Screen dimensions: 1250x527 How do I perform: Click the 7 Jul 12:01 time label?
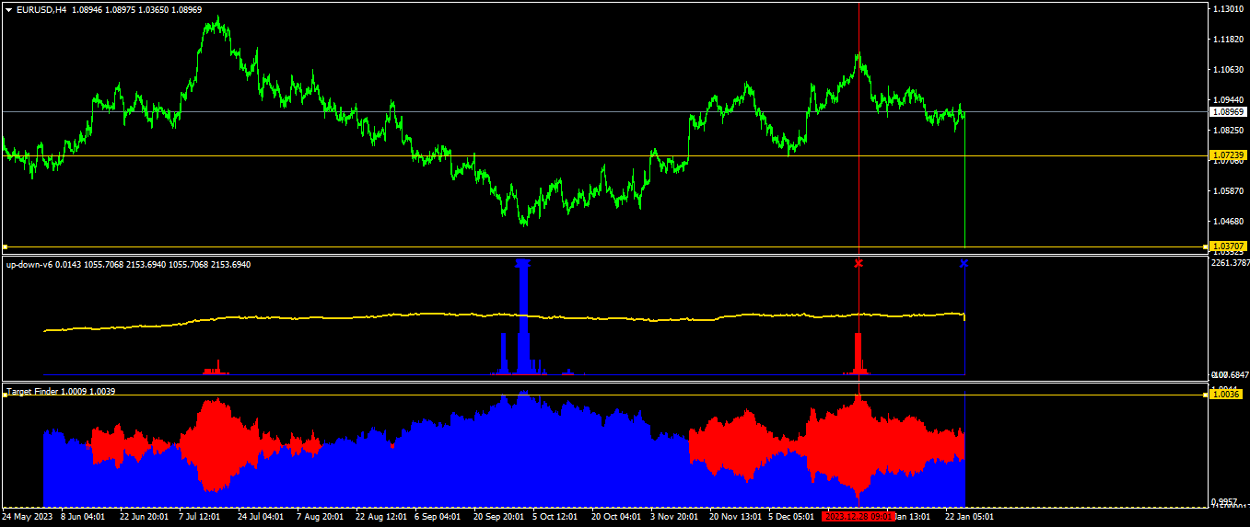pyautogui.click(x=202, y=516)
